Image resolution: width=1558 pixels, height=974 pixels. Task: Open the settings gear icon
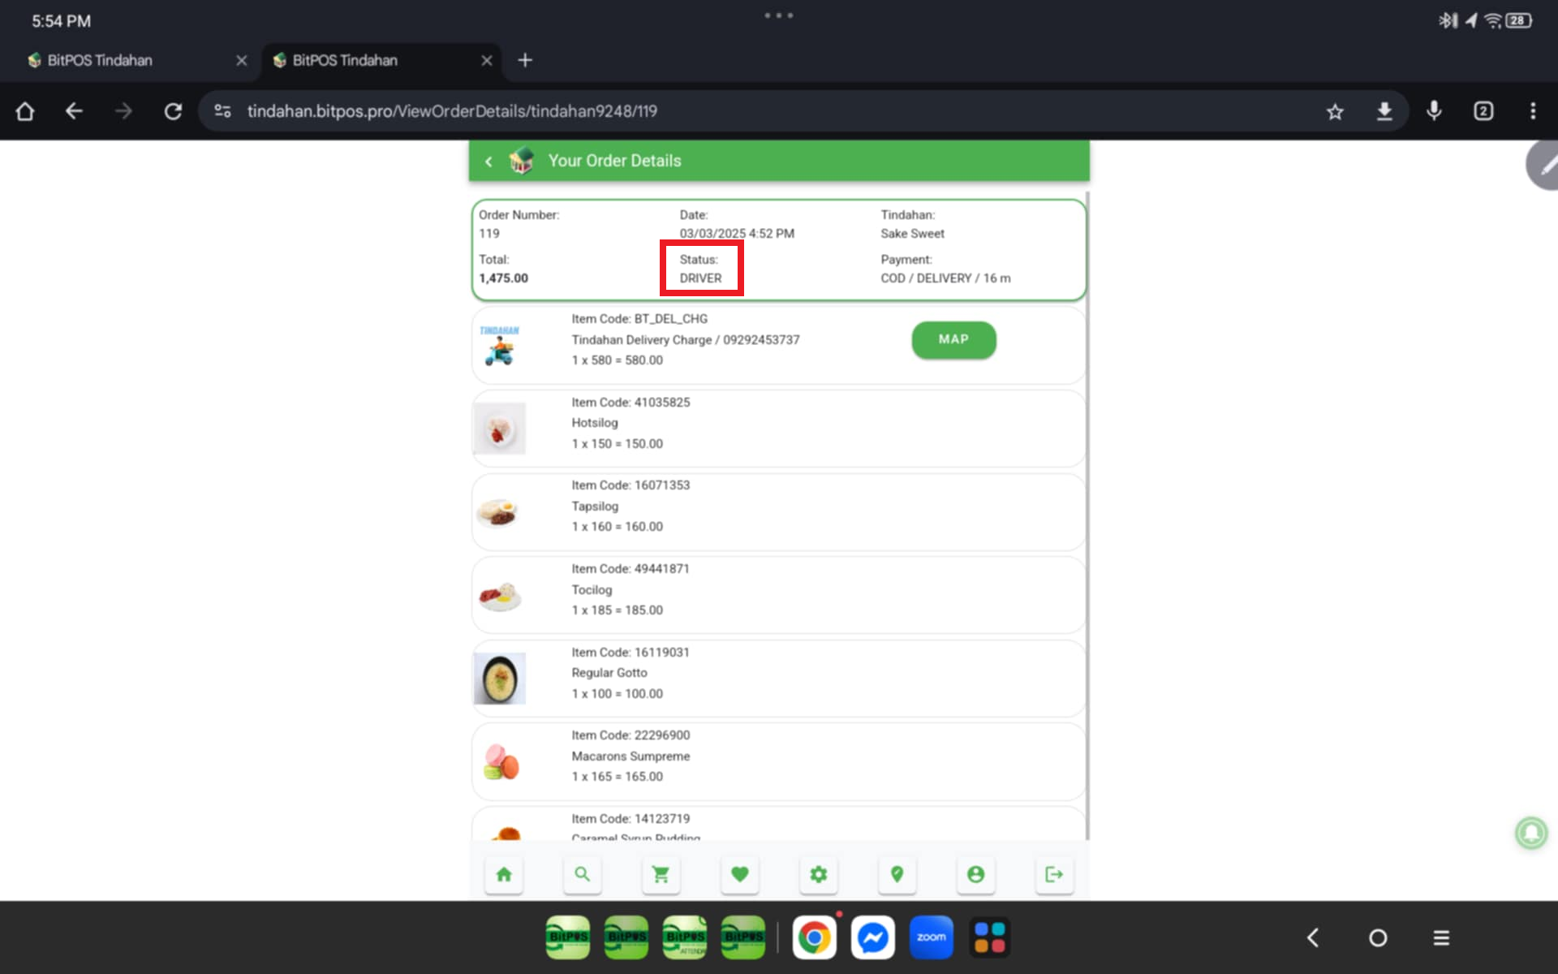[x=818, y=874]
